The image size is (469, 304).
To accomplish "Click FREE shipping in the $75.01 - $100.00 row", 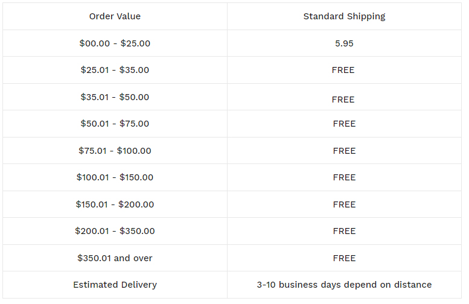I will [x=344, y=151].
